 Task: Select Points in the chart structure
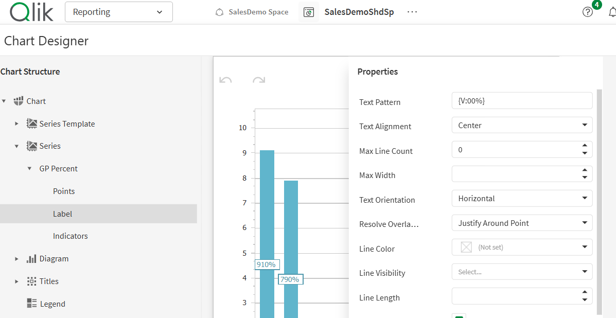[64, 191]
